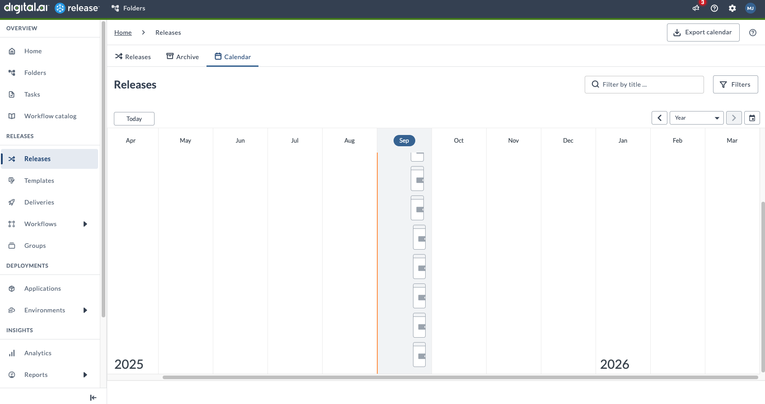Click the MJ user avatar
Screen dimensions: 765x404
point(751,8)
